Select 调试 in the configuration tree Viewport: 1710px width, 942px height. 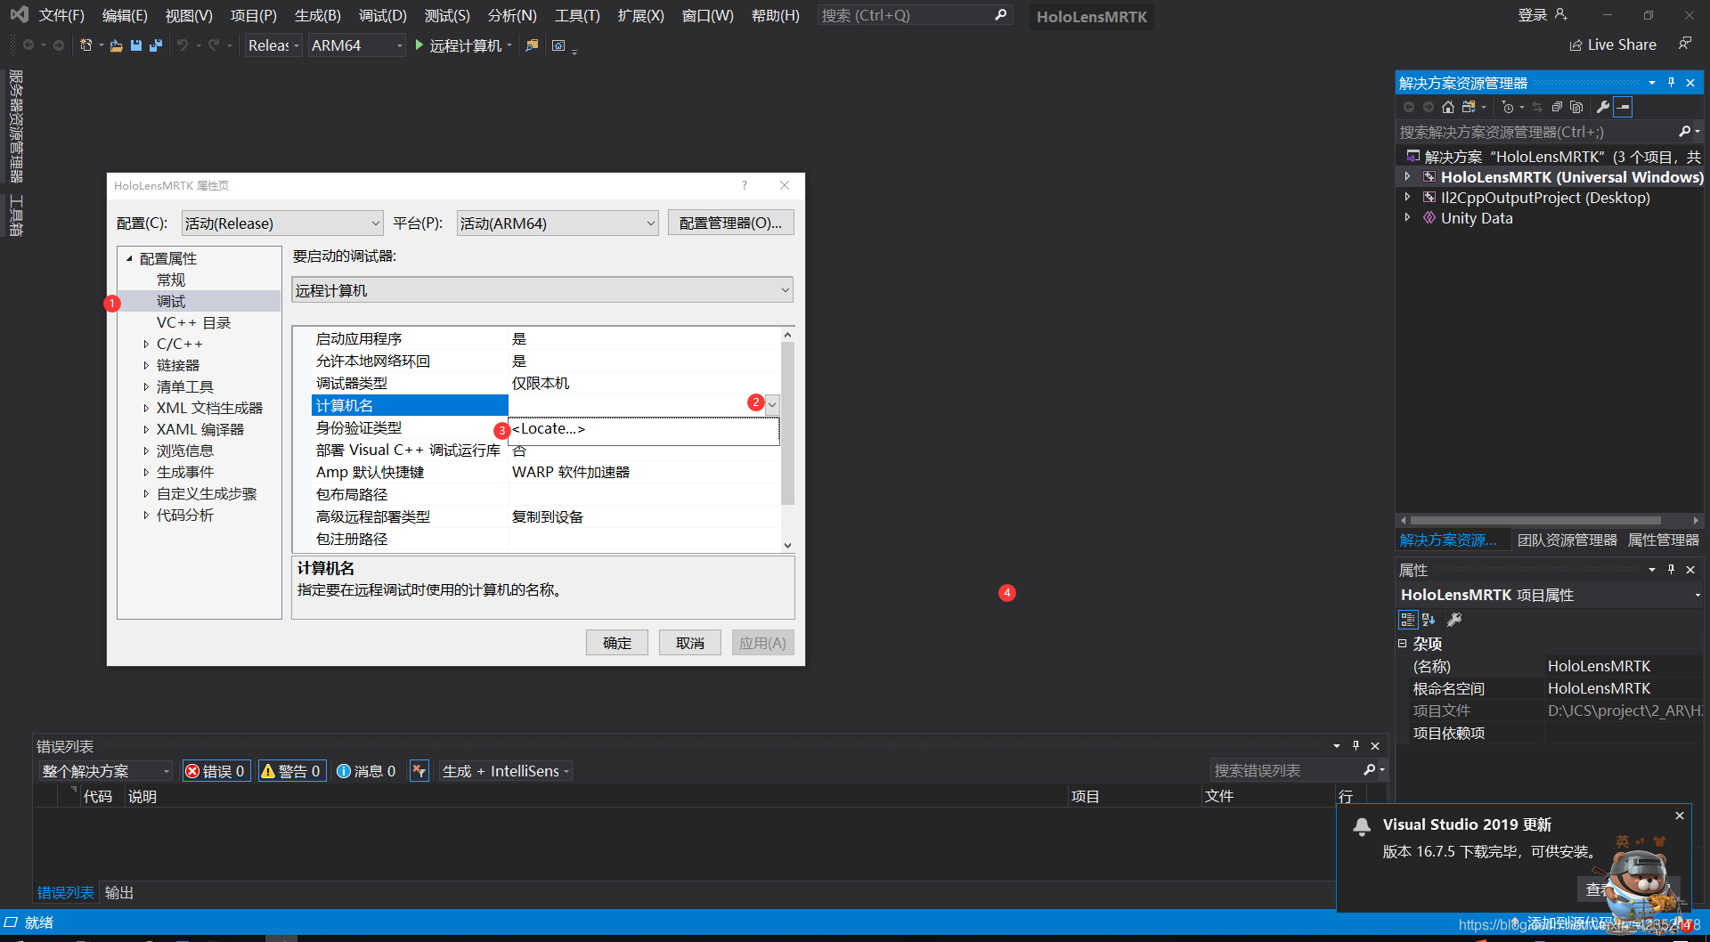click(172, 301)
